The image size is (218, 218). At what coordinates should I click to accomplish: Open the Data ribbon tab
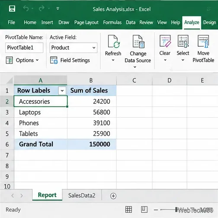(x=131, y=22)
